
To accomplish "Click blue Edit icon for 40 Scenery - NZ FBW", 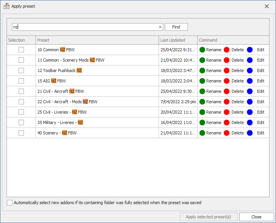I will (x=250, y=133).
